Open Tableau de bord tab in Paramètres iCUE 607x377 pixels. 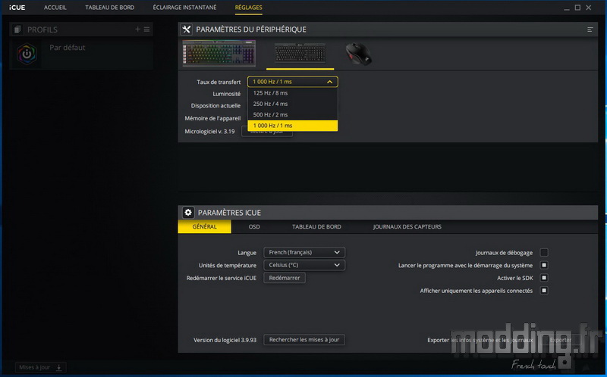(316, 227)
